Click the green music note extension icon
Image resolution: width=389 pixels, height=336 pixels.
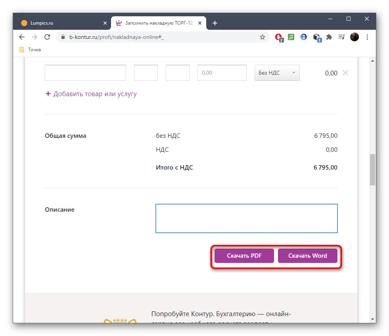291,37
